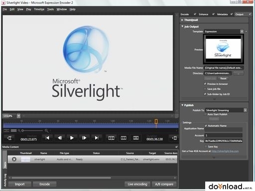Open the Template dropdown
This screenshot has height=191, width=255.
click(x=242, y=31)
